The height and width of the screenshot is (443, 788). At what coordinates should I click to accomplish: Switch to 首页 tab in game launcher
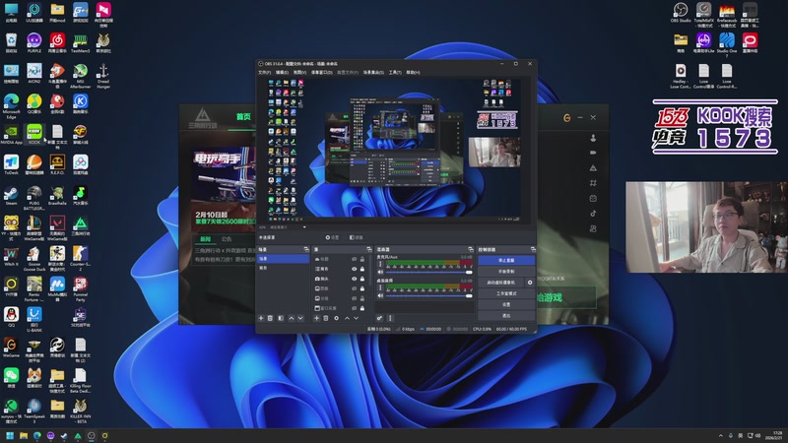tap(243, 116)
